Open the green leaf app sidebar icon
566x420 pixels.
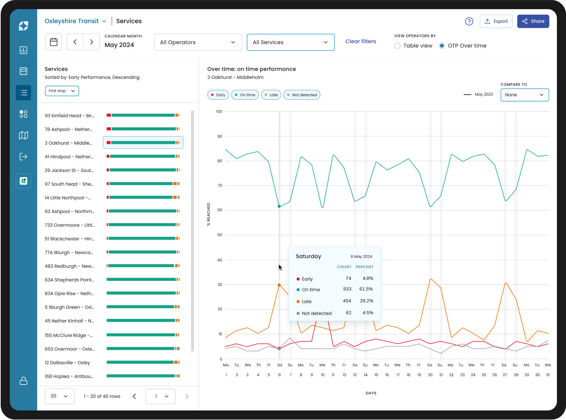23,181
